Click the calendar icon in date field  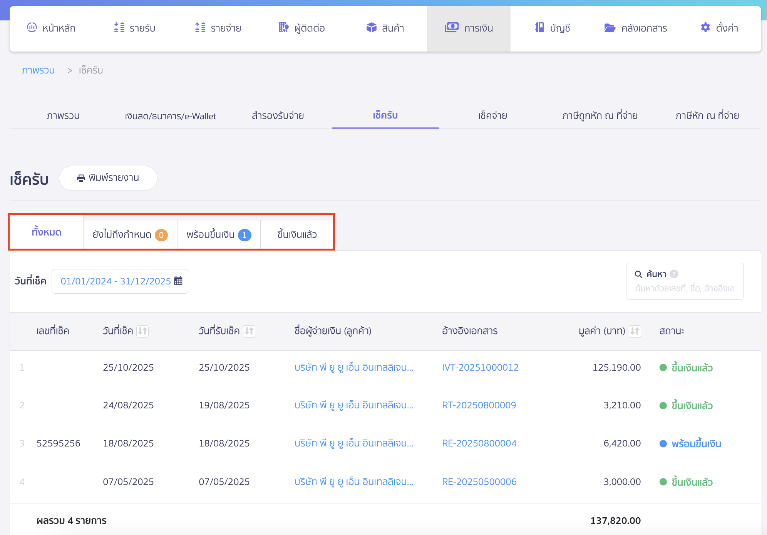point(178,281)
